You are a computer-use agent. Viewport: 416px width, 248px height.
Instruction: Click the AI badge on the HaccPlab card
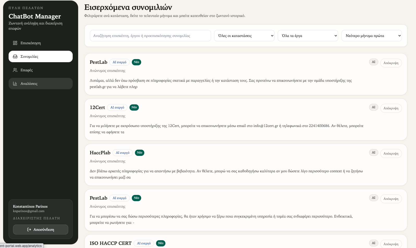click(x=374, y=152)
